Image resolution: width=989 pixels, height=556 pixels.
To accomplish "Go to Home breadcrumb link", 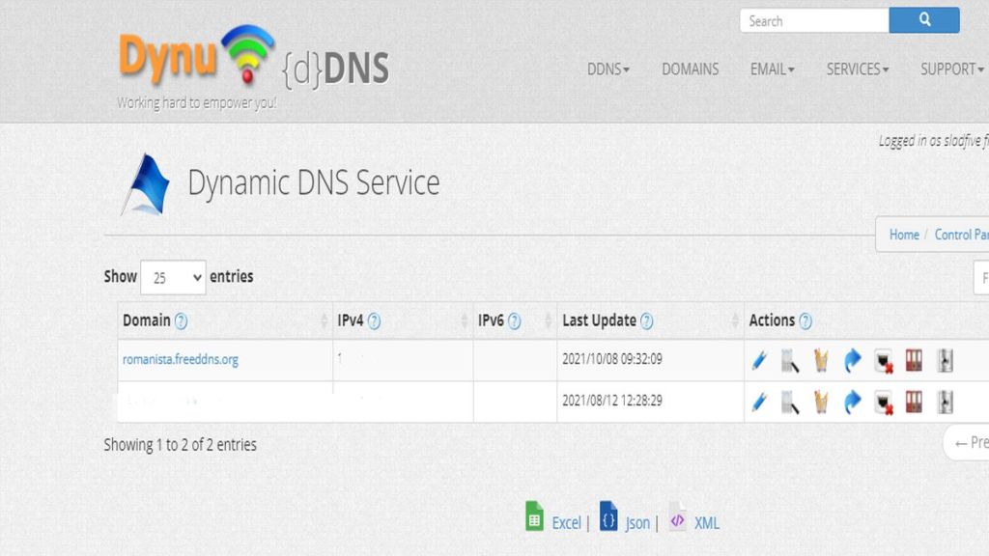I will 904,235.
